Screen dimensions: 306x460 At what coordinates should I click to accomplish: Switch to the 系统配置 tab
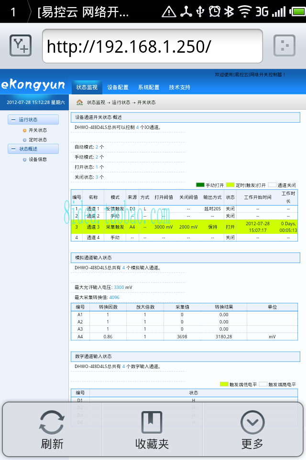pyautogui.click(x=149, y=87)
